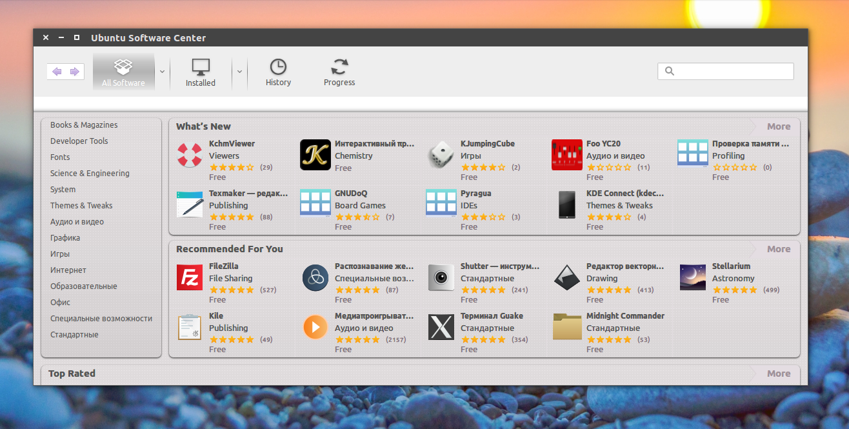Expand the All Software dropdown arrow
The width and height of the screenshot is (849, 429).
point(161,72)
